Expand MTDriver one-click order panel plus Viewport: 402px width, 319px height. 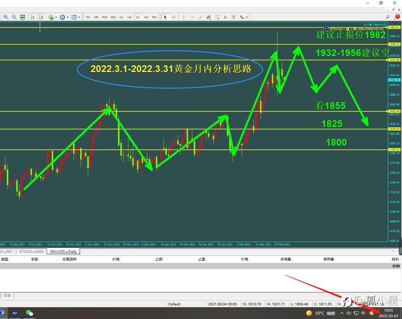coord(325,29)
